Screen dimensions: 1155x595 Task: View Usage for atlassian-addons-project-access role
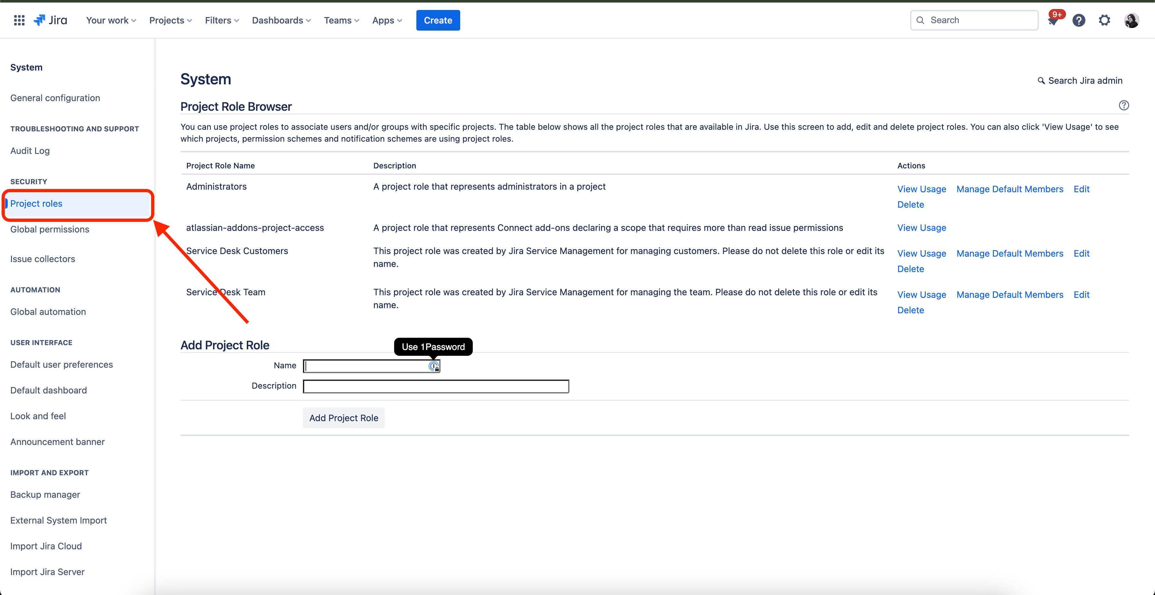pyautogui.click(x=921, y=228)
